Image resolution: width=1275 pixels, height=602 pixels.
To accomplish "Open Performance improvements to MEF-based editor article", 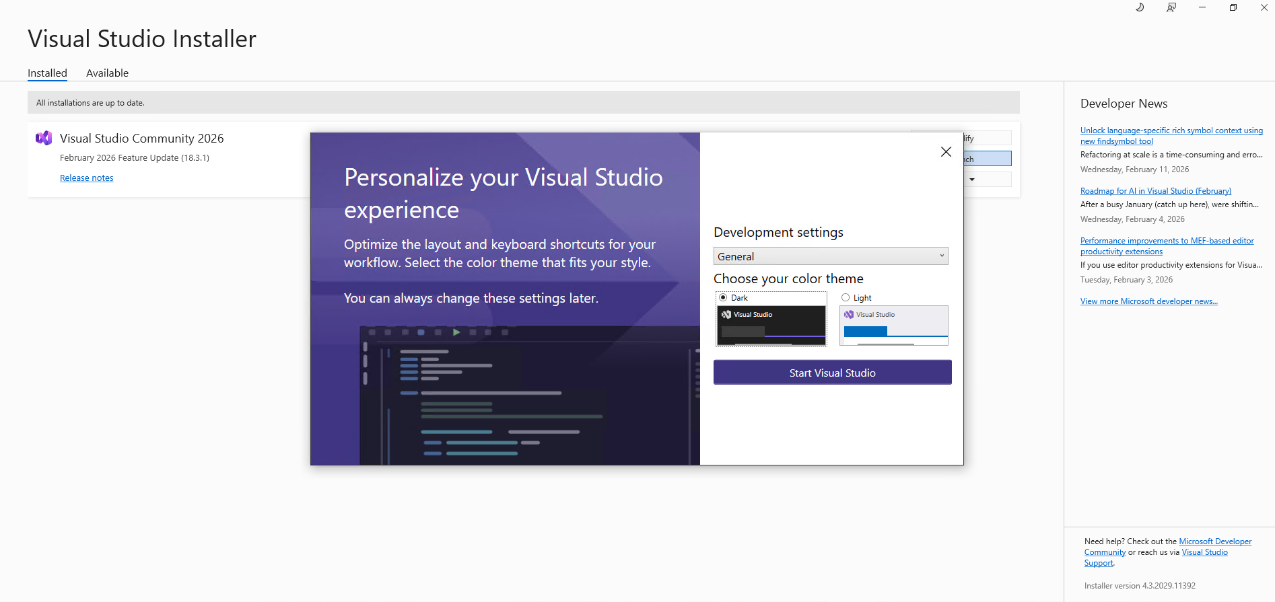I will pyautogui.click(x=1167, y=246).
